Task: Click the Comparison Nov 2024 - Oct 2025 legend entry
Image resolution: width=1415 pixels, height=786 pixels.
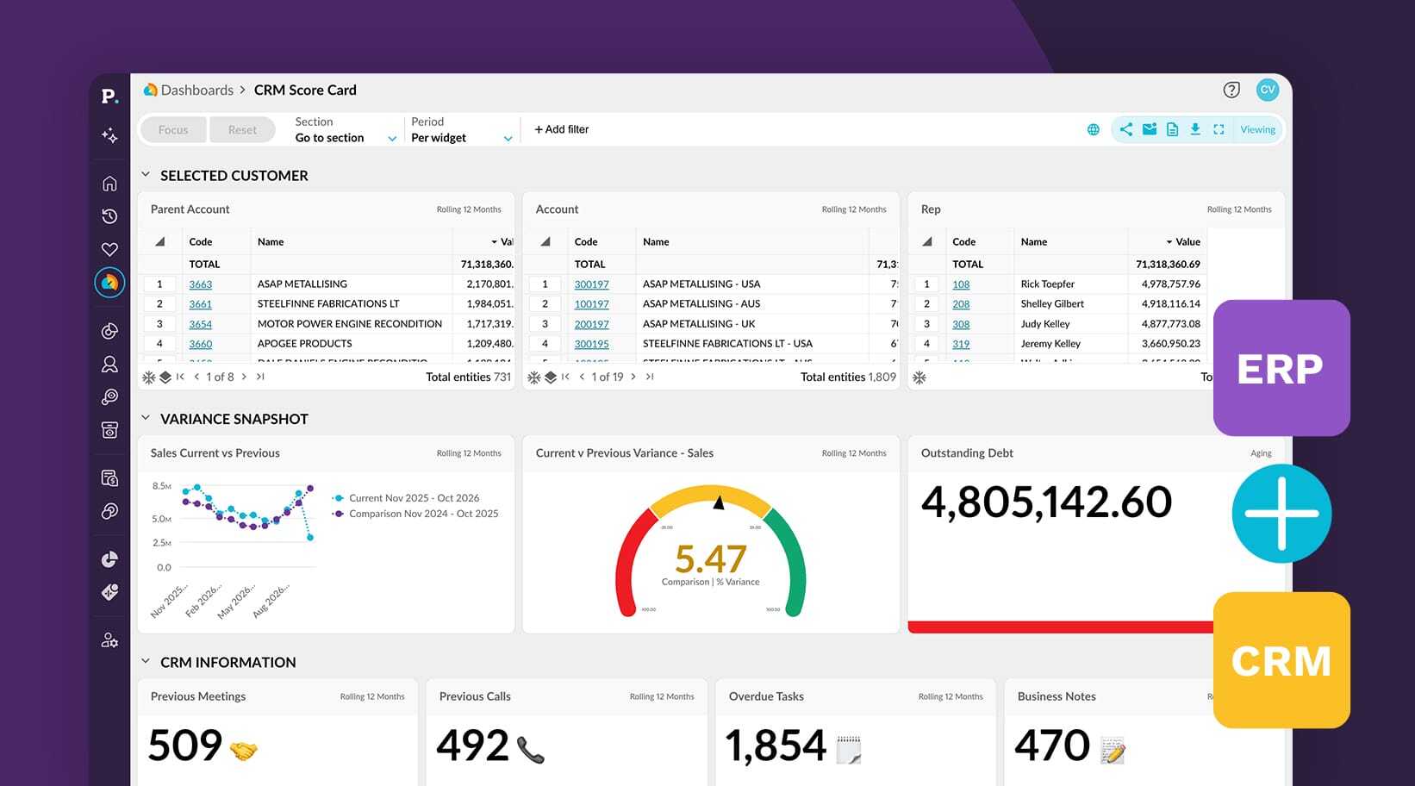Action: (x=415, y=514)
